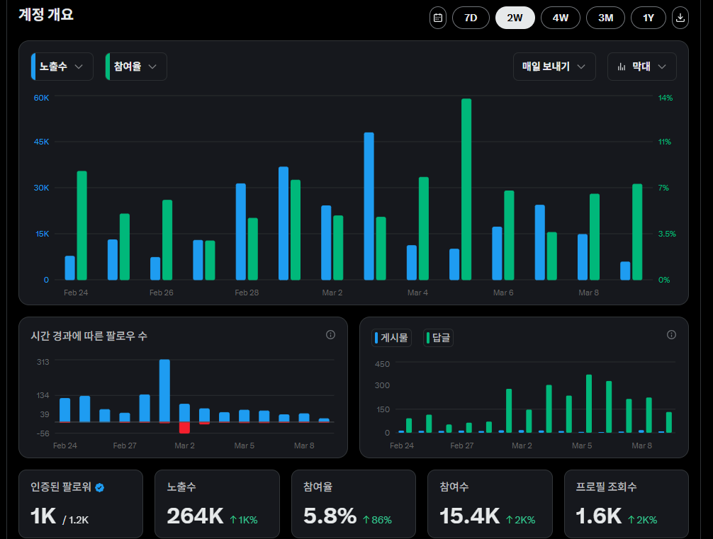Toggle the 게시물 series in chart
713x539 pixels.
coord(391,338)
